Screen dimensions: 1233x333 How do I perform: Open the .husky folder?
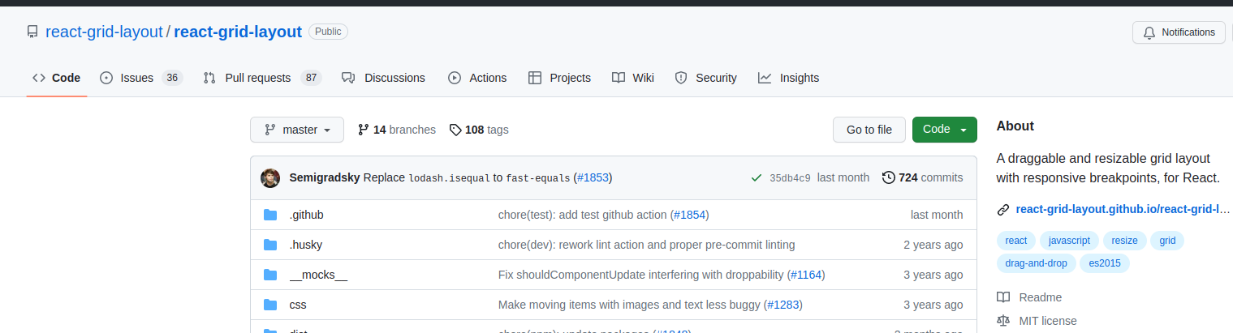(x=306, y=245)
